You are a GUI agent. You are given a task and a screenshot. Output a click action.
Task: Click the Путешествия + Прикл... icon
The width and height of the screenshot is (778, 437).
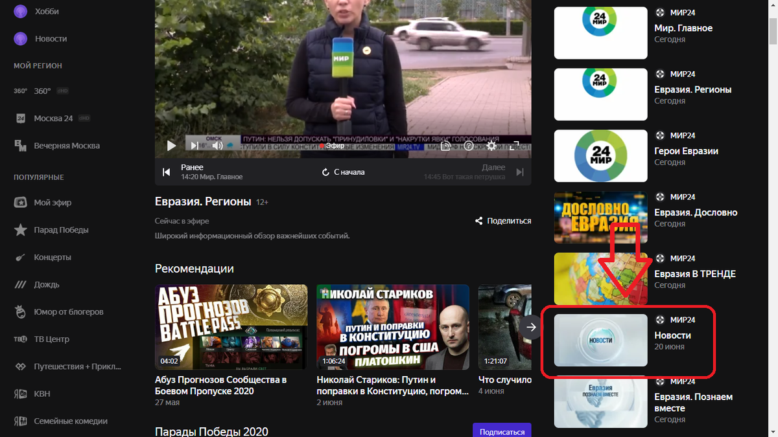21,366
